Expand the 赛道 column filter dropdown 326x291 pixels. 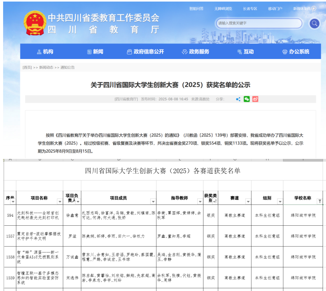(248, 202)
